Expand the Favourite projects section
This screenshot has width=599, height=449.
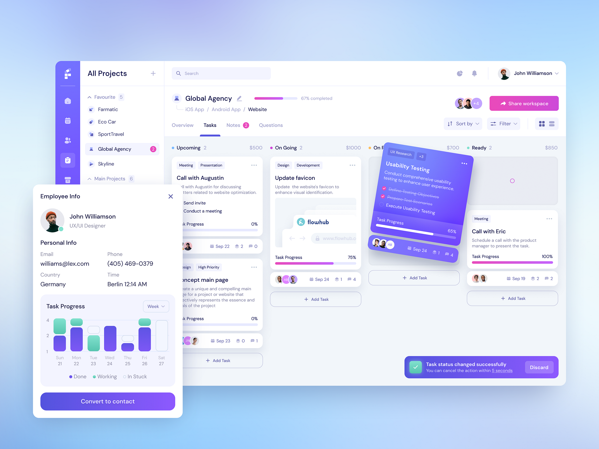[89, 97]
